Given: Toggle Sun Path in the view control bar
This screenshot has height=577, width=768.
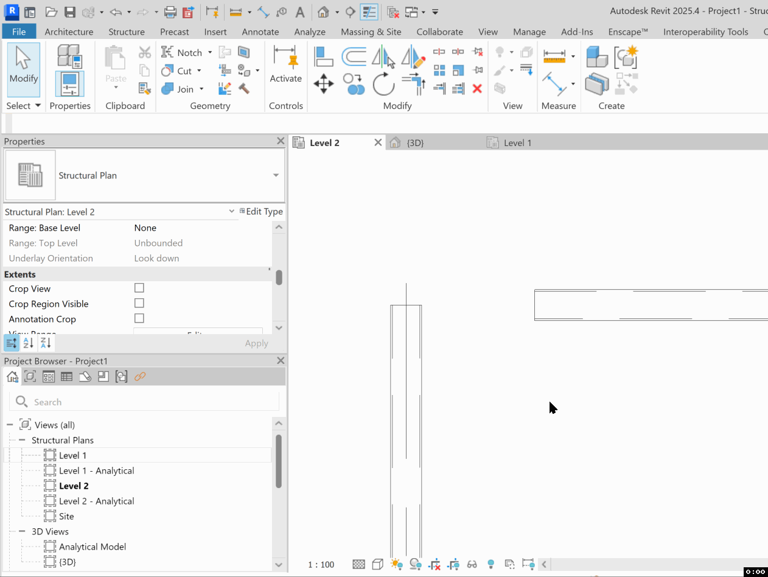Looking at the screenshot, I should [x=397, y=564].
